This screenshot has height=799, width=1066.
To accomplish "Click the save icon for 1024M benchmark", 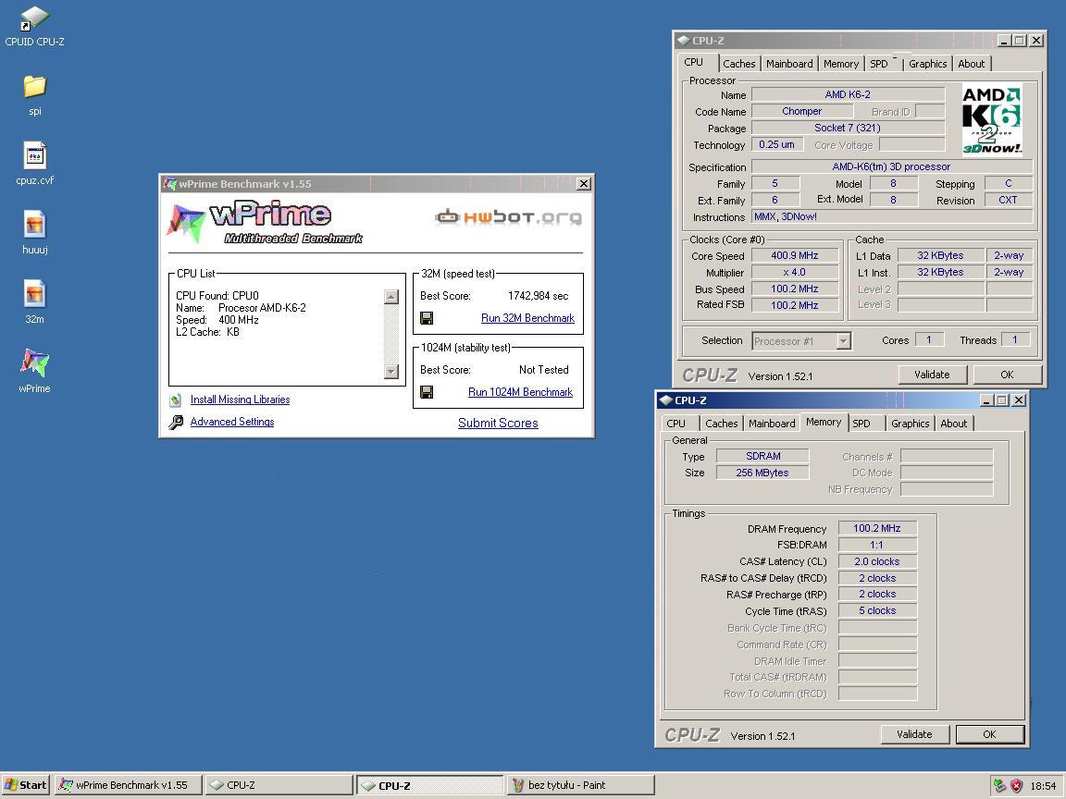I will point(427,392).
